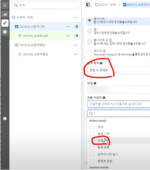
Task: Open three-dot menu for 쇼만마 - 판매 campaign
Action: coord(75,17)
